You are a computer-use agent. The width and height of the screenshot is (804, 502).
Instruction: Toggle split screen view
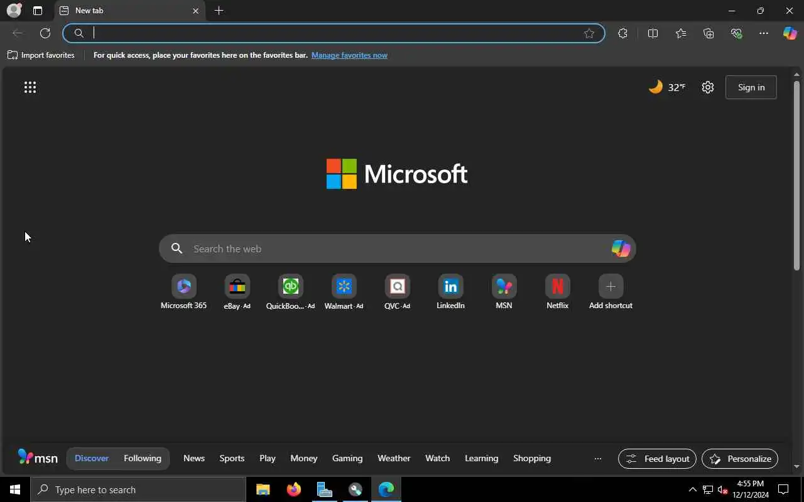(x=653, y=33)
